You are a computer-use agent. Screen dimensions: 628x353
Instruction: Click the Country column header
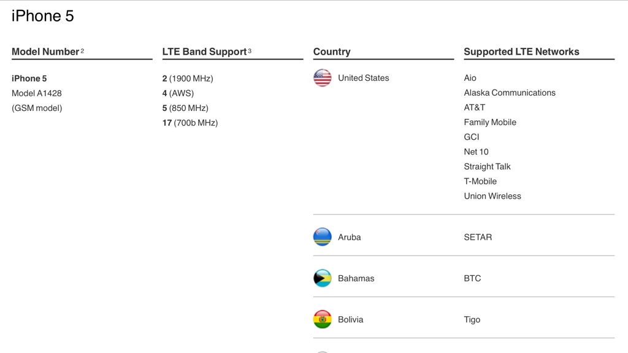(332, 52)
